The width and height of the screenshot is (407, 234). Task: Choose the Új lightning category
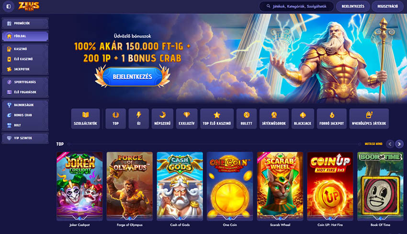(x=138, y=118)
